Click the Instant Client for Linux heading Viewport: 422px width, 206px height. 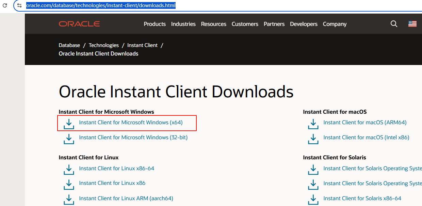89,157
